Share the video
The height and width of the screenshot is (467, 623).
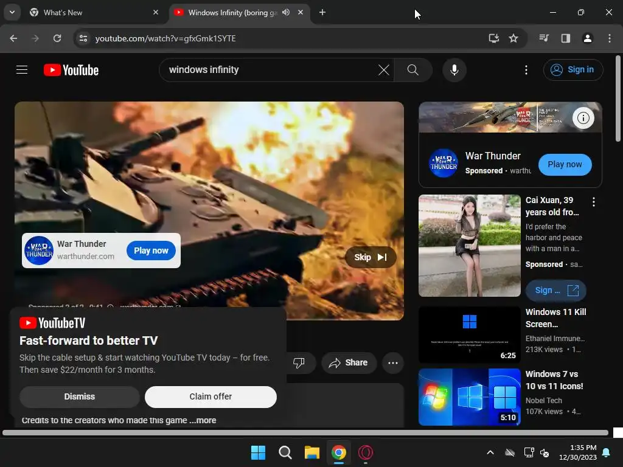pyautogui.click(x=349, y=362)
